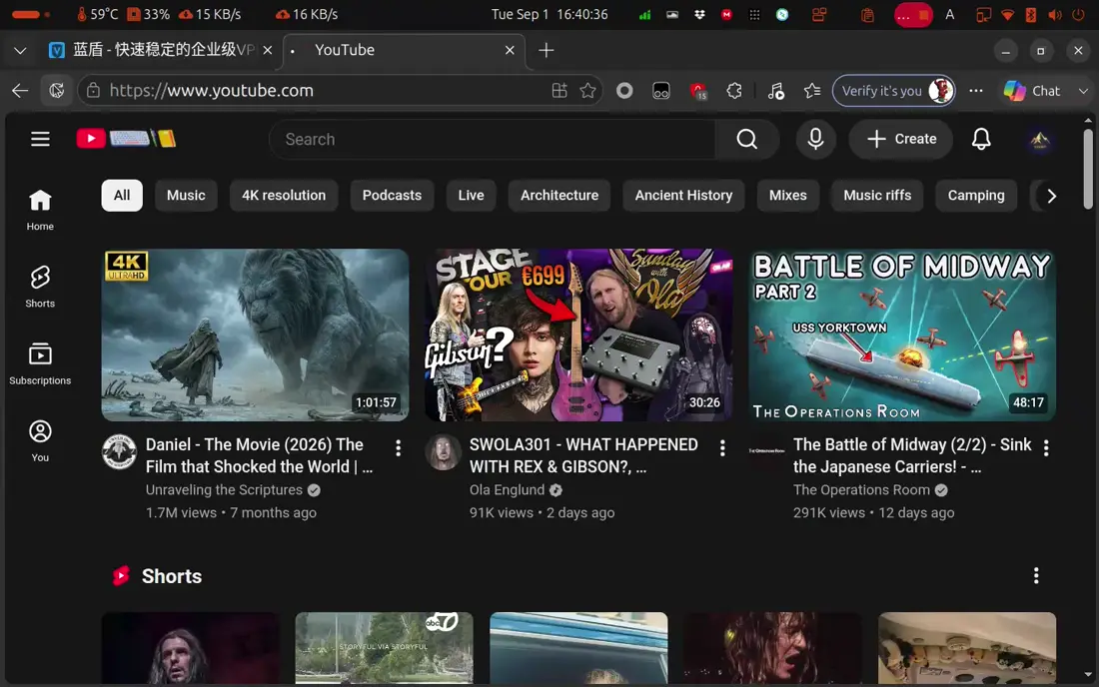Screen dimensions: 1099x687
Task: Select the Ancient History filter chip
Action: pos(683,196)
